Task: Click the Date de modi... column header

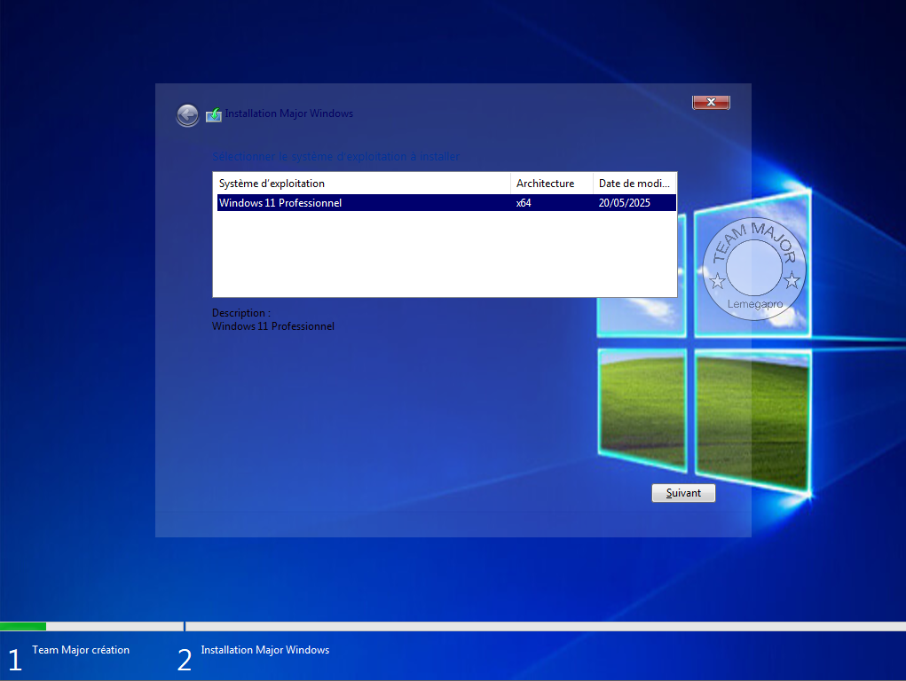Action: (x=634, y=184)
